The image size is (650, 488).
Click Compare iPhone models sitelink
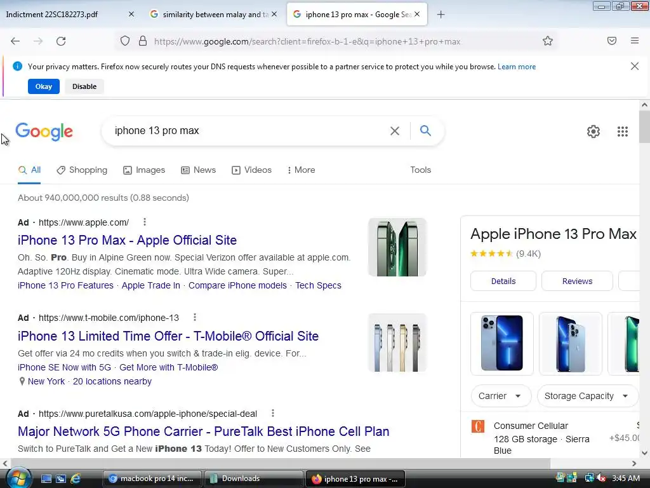237,285
